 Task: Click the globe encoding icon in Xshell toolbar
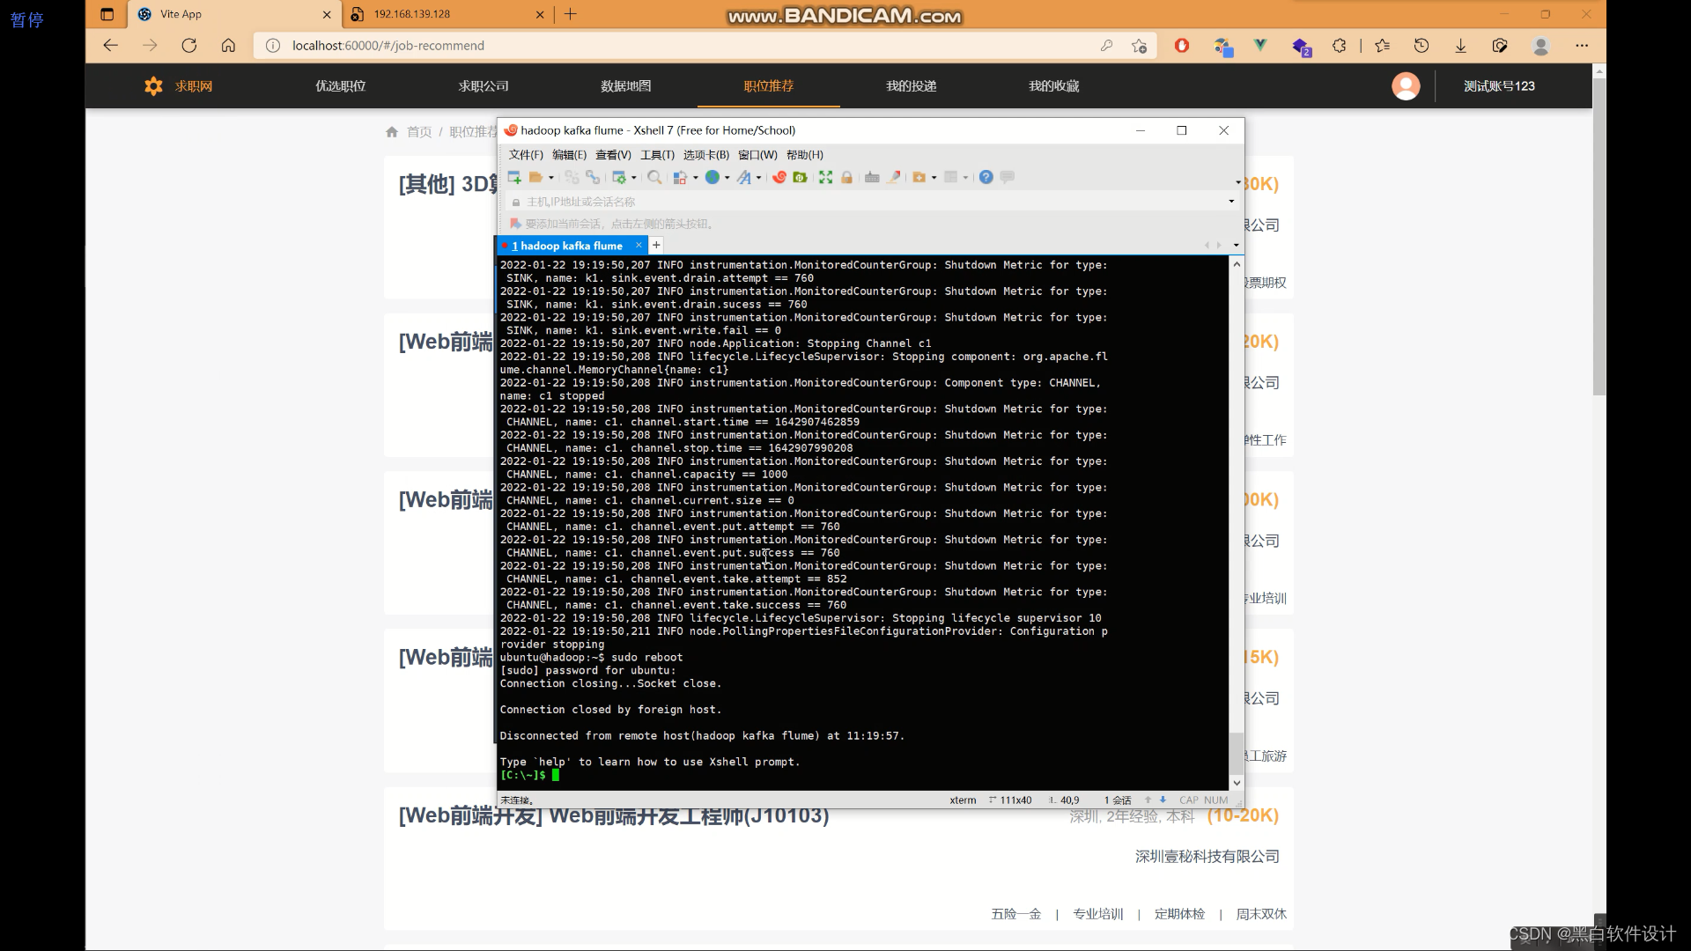point(713,177)
